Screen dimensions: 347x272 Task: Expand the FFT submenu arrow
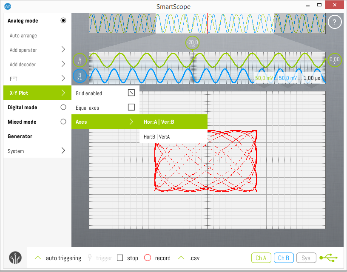tap(63, 79)
